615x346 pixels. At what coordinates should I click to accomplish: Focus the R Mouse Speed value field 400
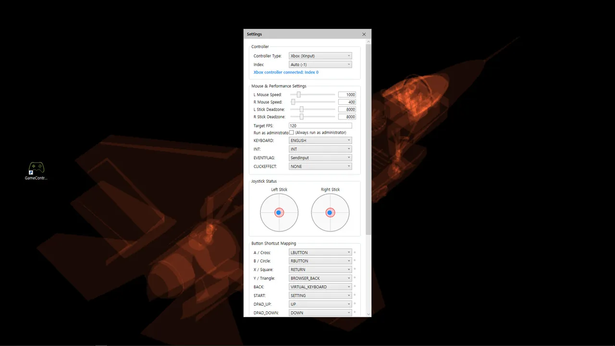click(347, 102)
